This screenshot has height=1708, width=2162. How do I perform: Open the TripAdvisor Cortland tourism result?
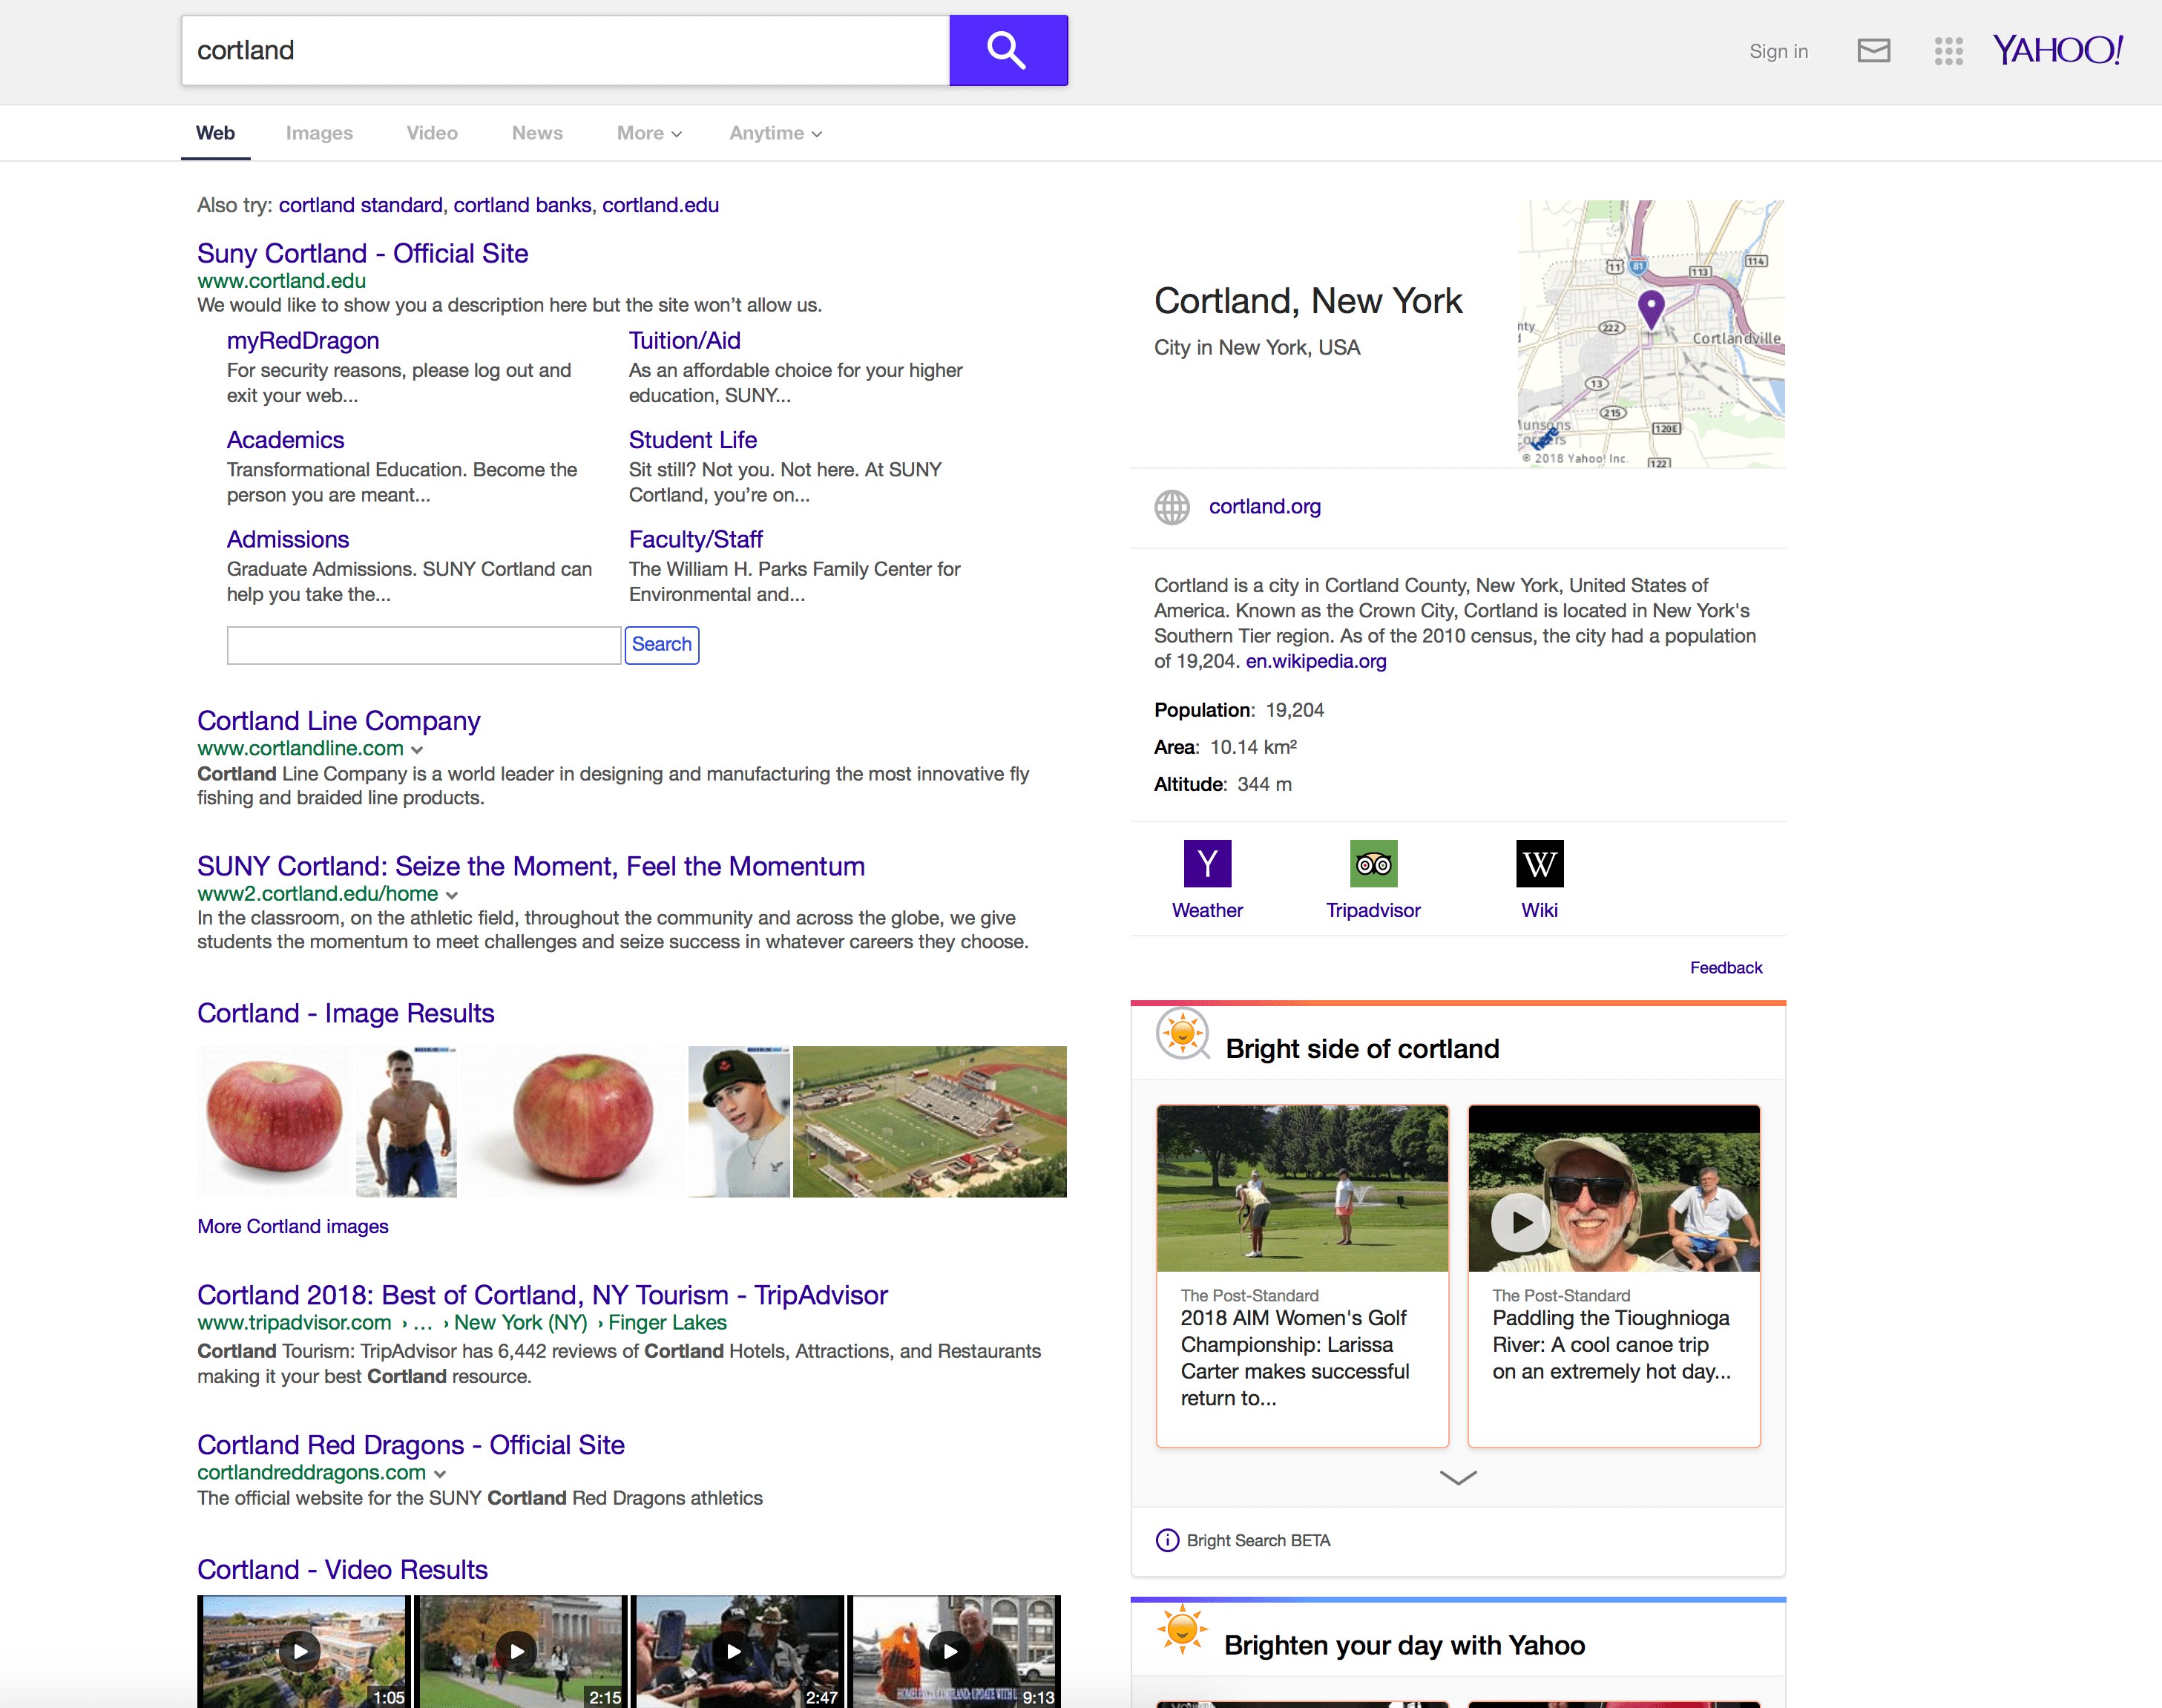(542, 1295)
